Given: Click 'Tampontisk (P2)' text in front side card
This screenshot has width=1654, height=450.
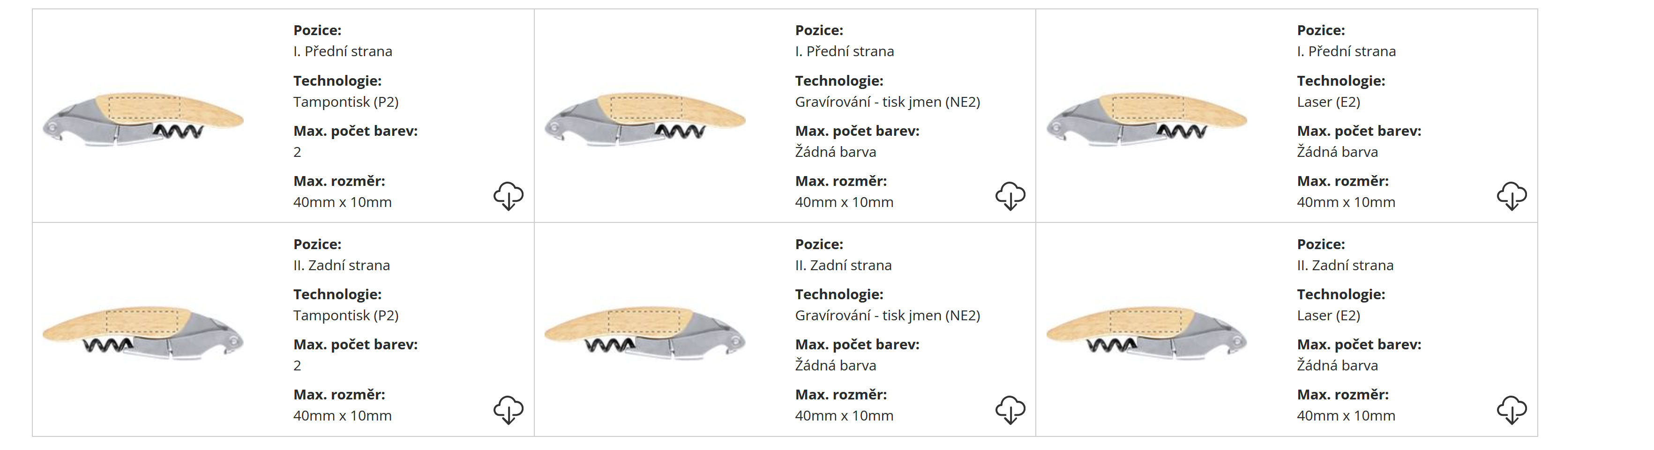Looking at the screenshot, I should 345,102.
